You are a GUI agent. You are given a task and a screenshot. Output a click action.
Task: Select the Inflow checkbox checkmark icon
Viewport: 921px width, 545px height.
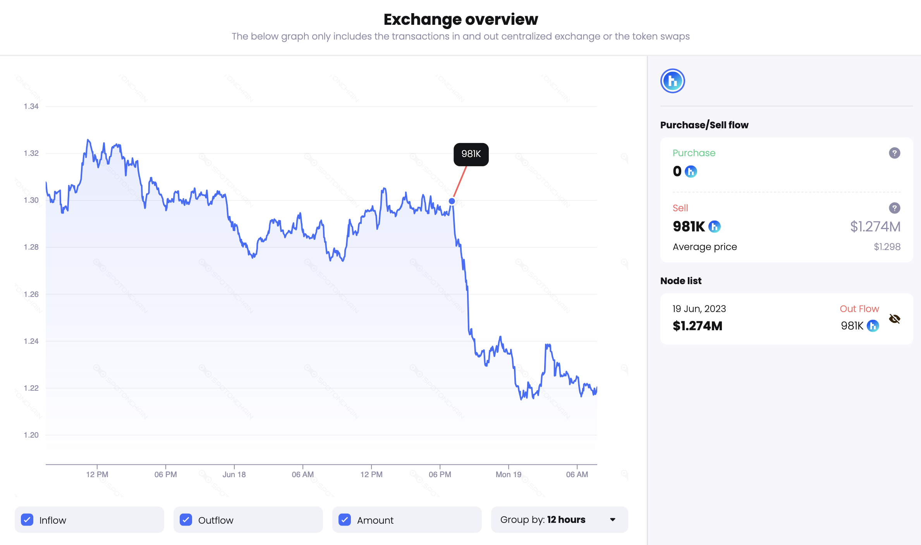pos(27,520)
